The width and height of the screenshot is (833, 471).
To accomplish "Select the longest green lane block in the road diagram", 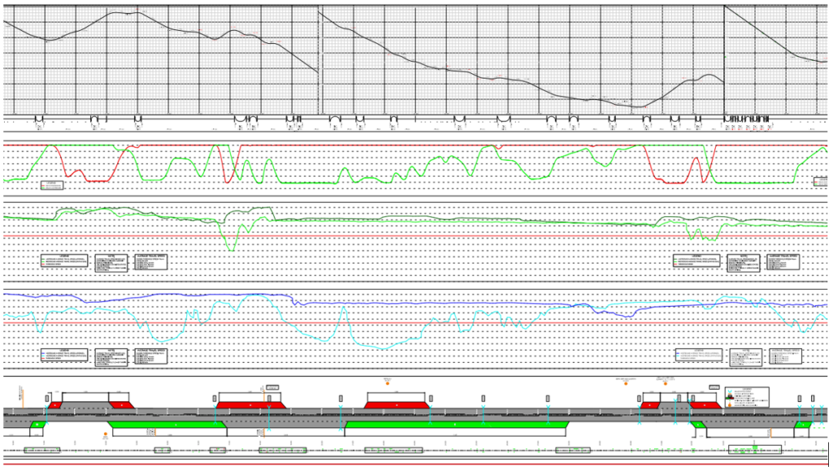I will tap(456, 425).
